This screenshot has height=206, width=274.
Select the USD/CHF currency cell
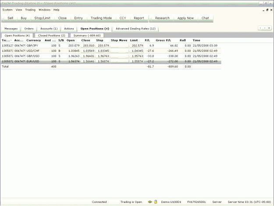(x=33, y=51)
